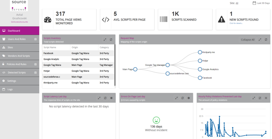Click the code brackets scripts-per-page icon
Screen dimensions: 272x139
(x=106, y=20)
